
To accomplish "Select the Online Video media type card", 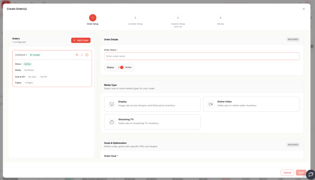I will click(252, 104).
